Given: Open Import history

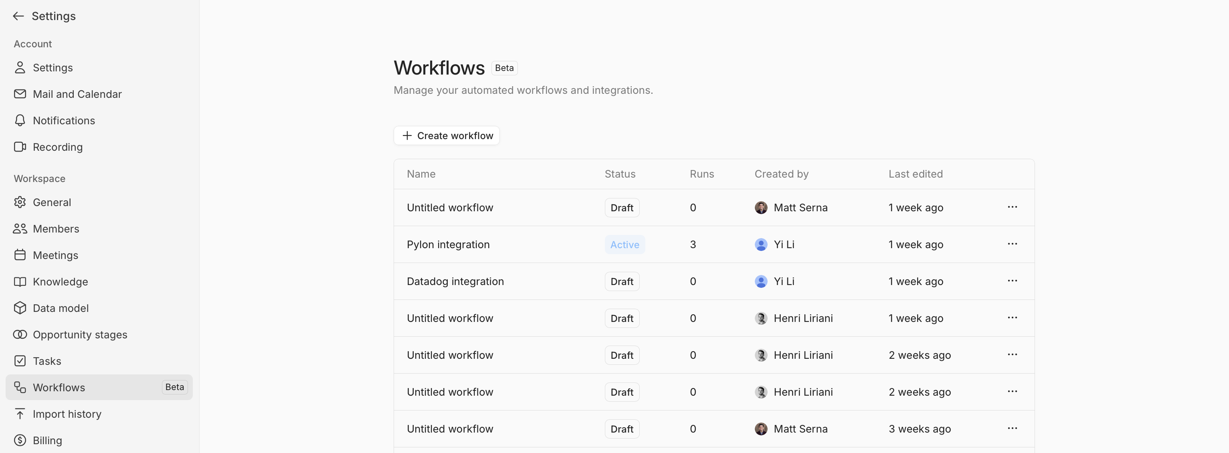Looking at the screenshot, I should 99,414.
